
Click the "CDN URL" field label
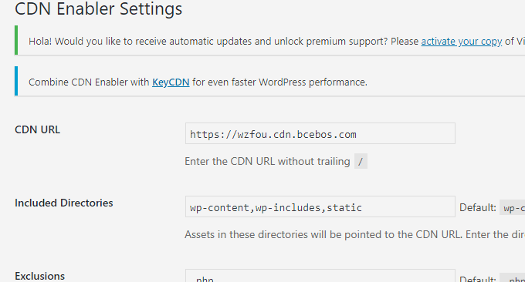(38, 129)
